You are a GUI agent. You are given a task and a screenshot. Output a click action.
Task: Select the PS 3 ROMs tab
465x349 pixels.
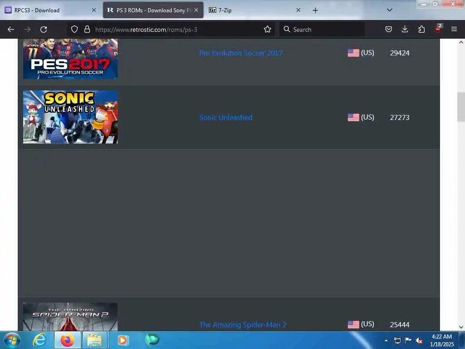tap(153, 10)
